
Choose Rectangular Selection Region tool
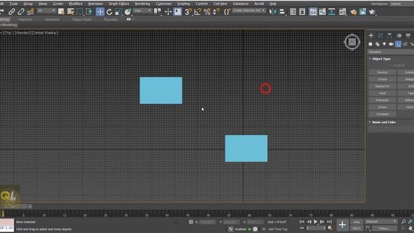click(80, 12)
